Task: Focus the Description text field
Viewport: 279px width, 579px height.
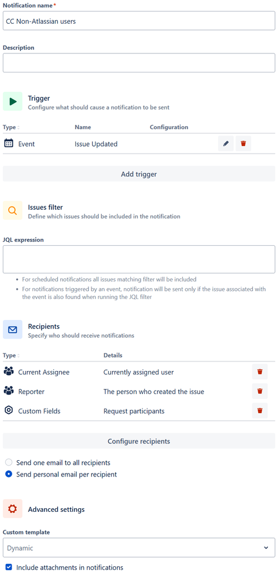Action: [139, 63]
